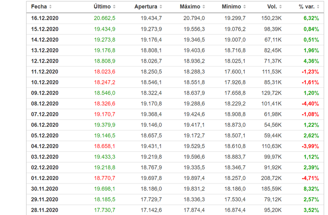
Task: Select maximum value 18.637,9
Action: tap(194, 93)
